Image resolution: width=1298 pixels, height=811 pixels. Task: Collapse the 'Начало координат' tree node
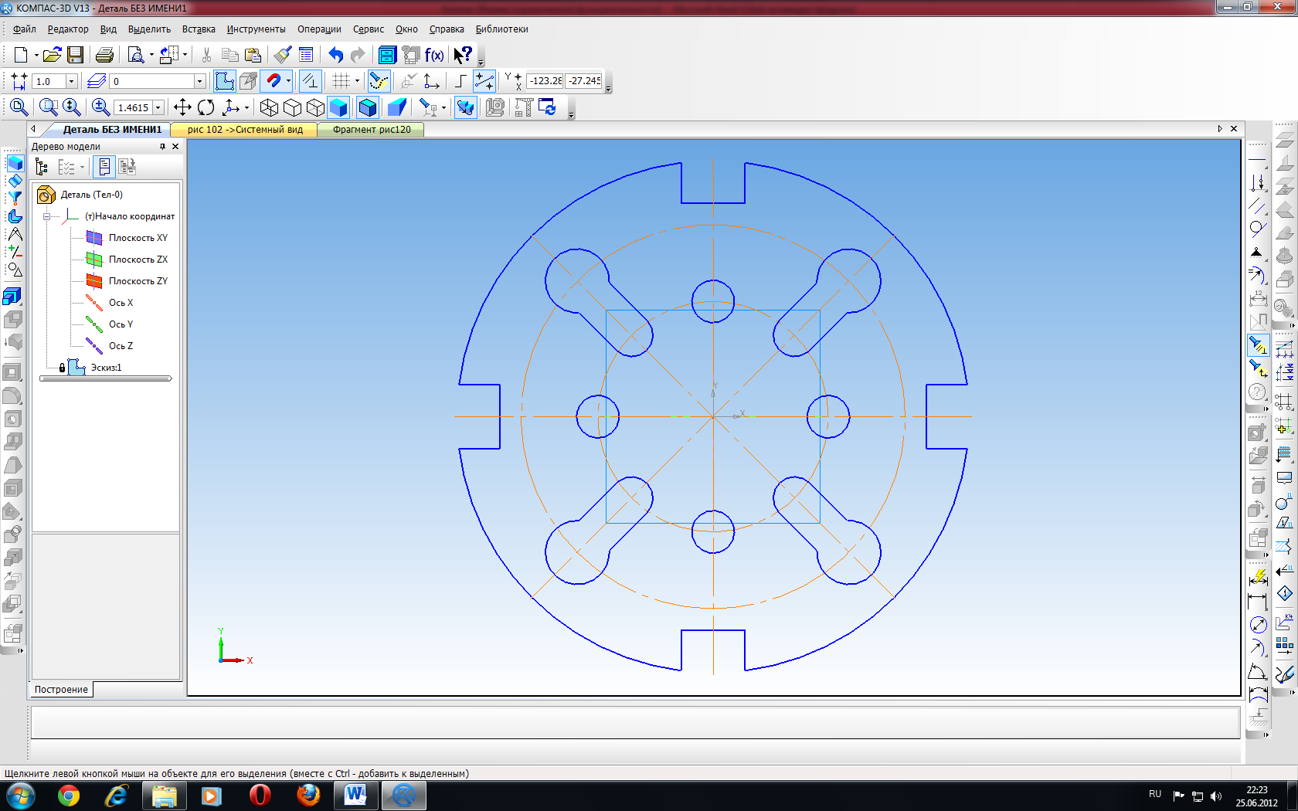coord(46,216)
